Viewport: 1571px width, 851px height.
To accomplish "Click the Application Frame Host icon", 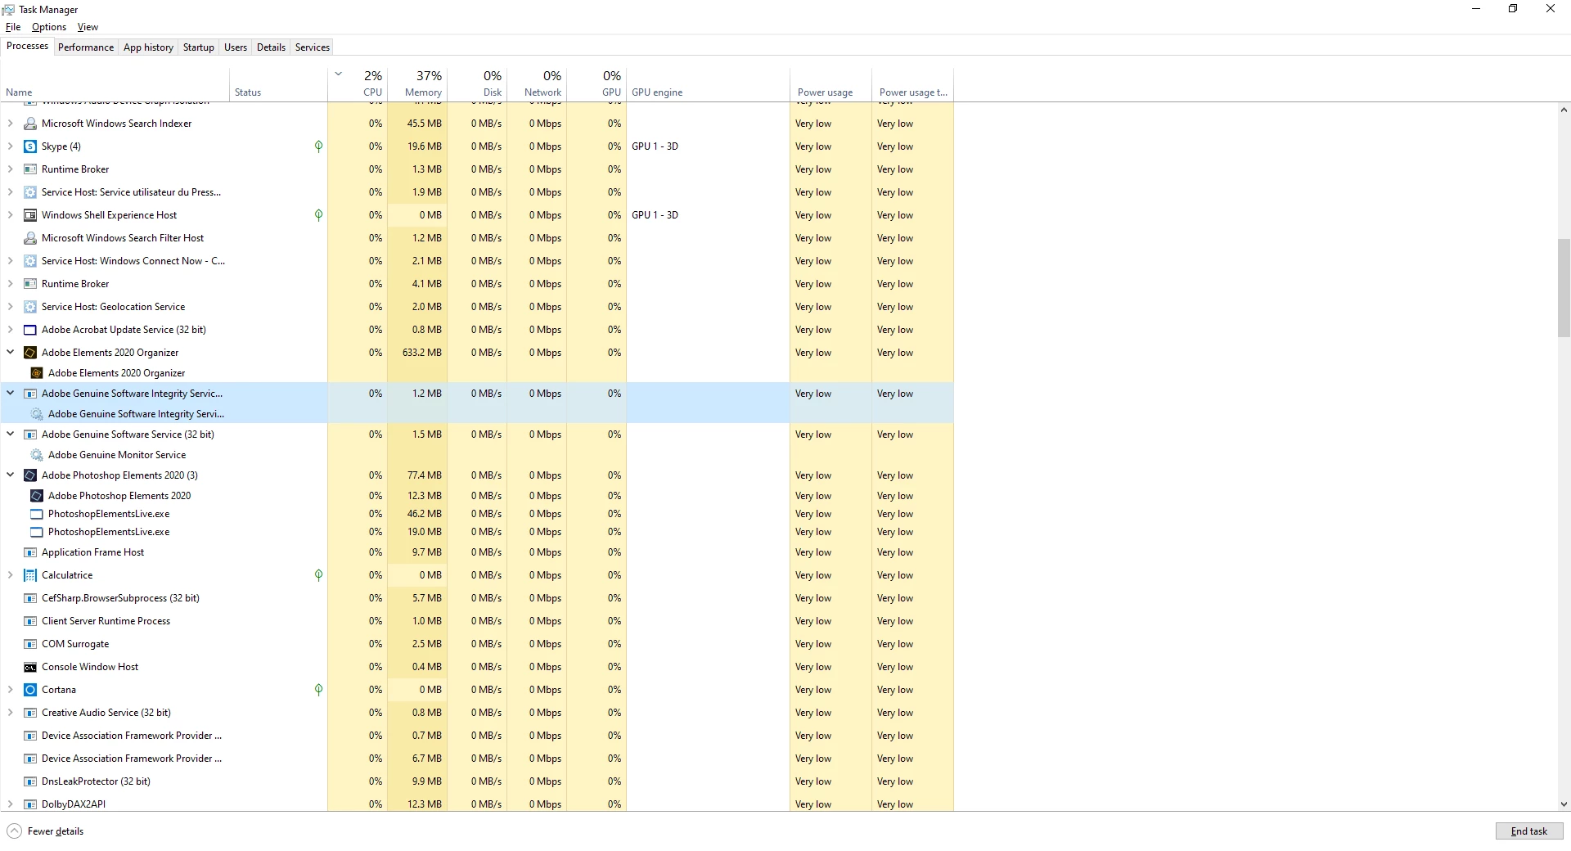I will [30, 552].
